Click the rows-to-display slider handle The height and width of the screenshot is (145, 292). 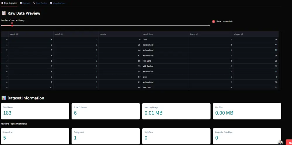click(12, 26)
